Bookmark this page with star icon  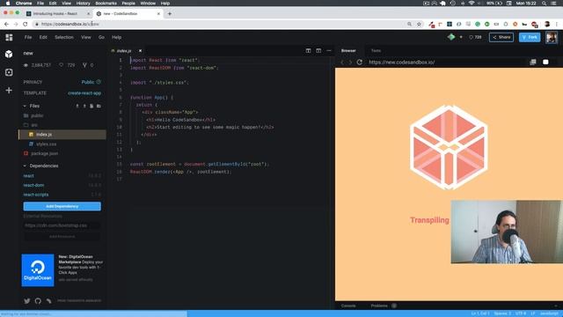tap(419, 24)
